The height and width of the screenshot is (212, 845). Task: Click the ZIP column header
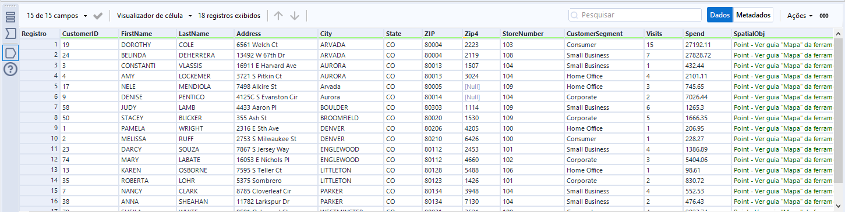443,34
